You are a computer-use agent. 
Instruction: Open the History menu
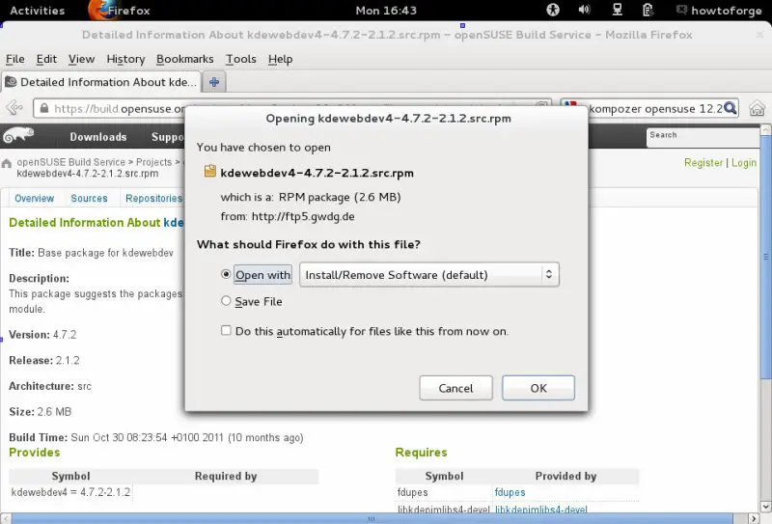tap(125, 59)
